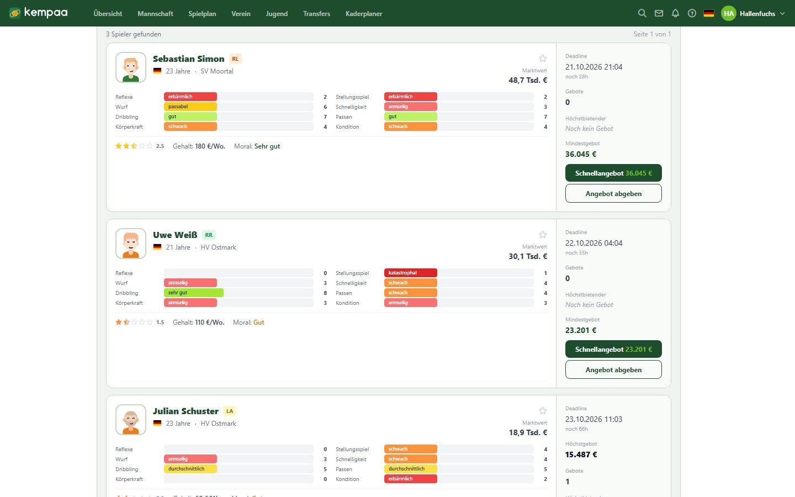Screen dimensions: 795x497
Task: Open the Verein menu
Action: click(241, 13)
